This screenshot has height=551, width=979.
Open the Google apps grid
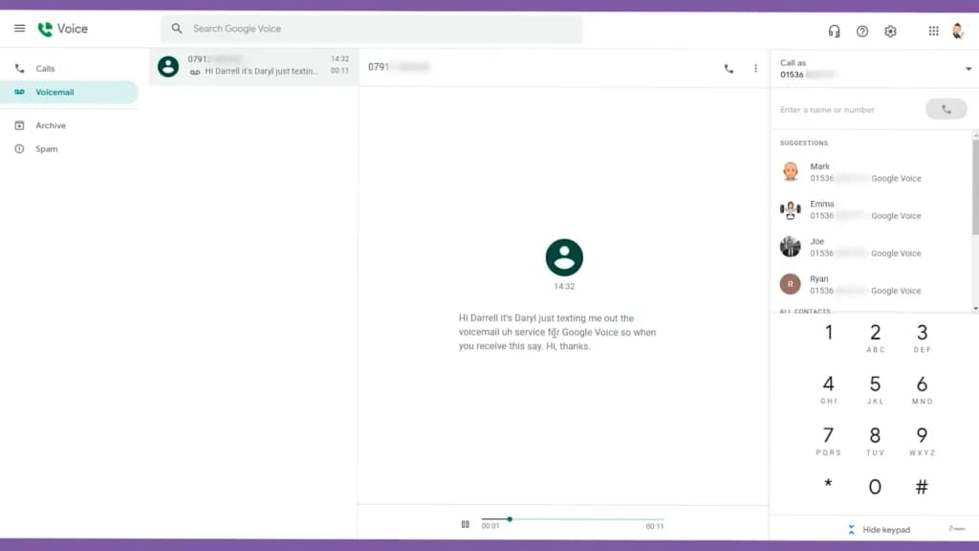click(933, 32)
